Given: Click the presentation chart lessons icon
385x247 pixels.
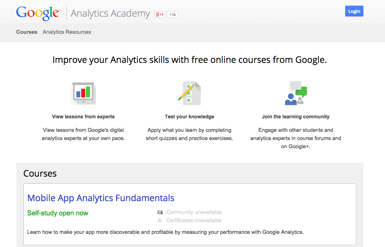Looking at the screenshot, I should point(83,93).
